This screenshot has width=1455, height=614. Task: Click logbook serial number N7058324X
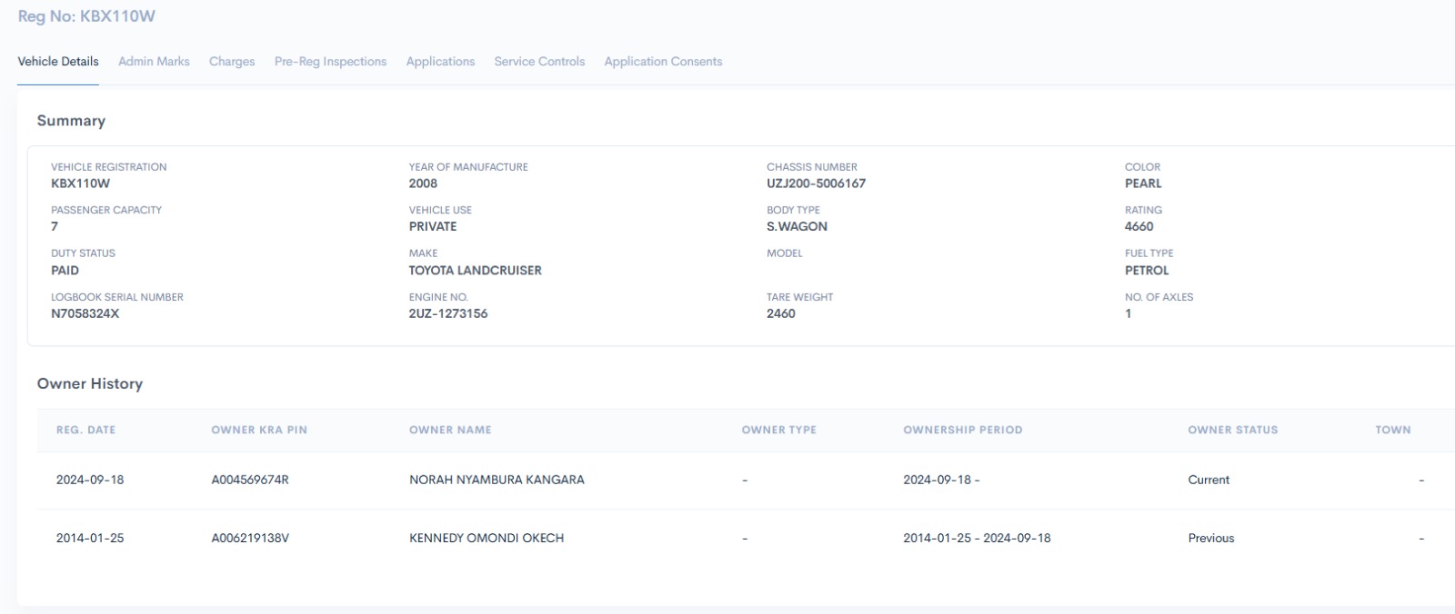(x=85, y=313)
